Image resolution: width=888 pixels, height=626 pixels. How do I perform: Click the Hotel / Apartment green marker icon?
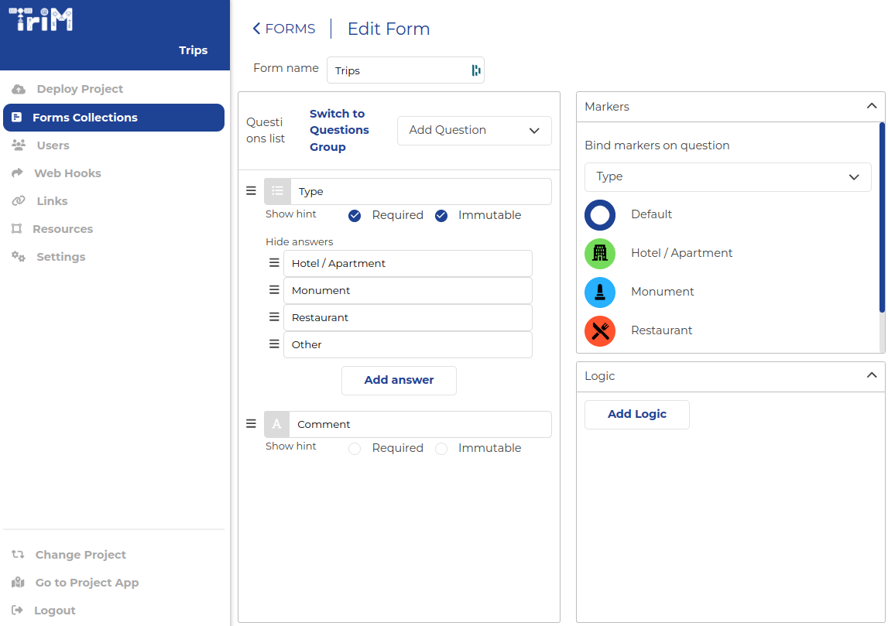pos(600,254)
